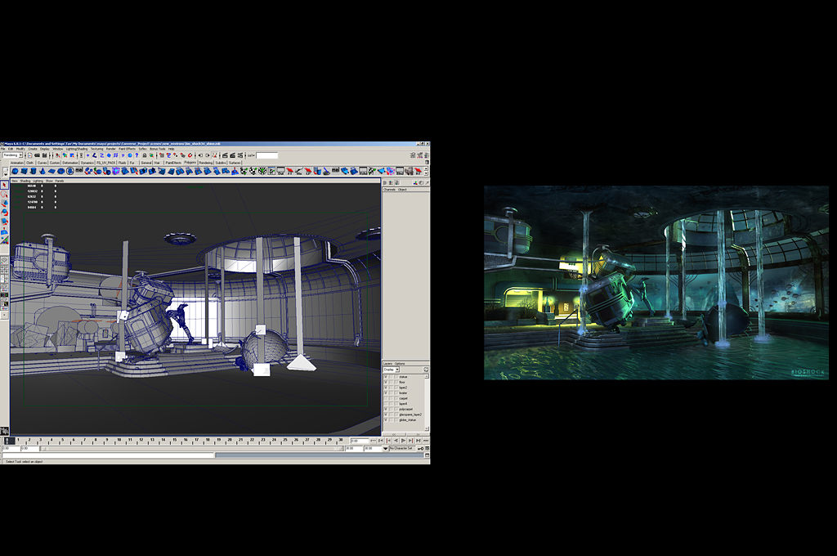Open the sel field mode dropdown
Screen dimensions: 837x556
(x=251, y=155)
